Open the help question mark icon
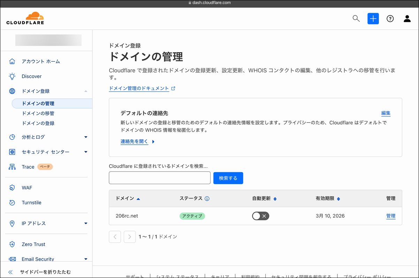The height and width of the screenshot is (278, 419). [390, 19]
